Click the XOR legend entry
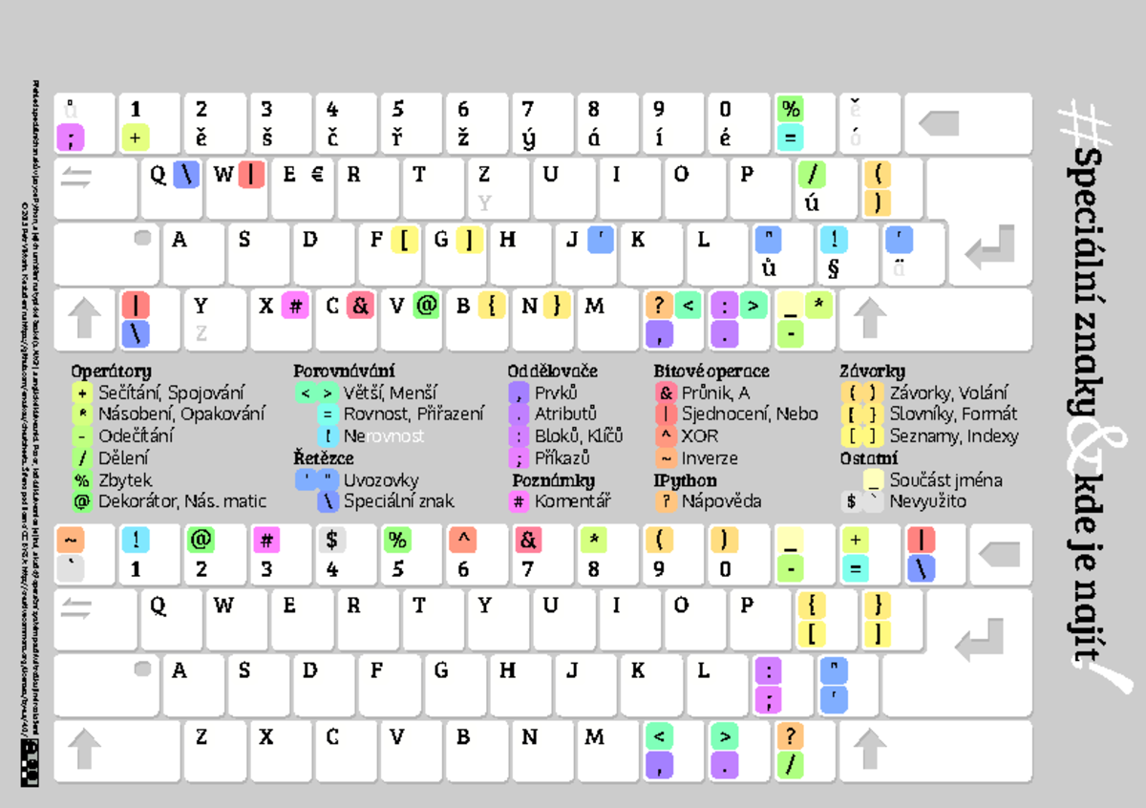 (700, 436)
